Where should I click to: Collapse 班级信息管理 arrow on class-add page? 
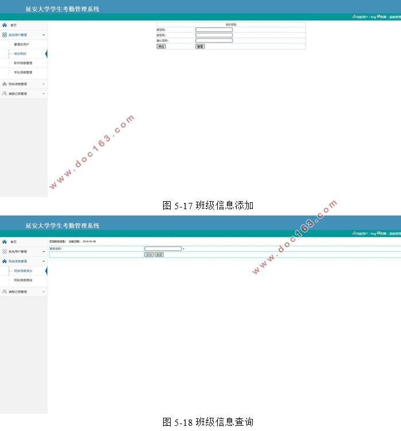point(44,261)
